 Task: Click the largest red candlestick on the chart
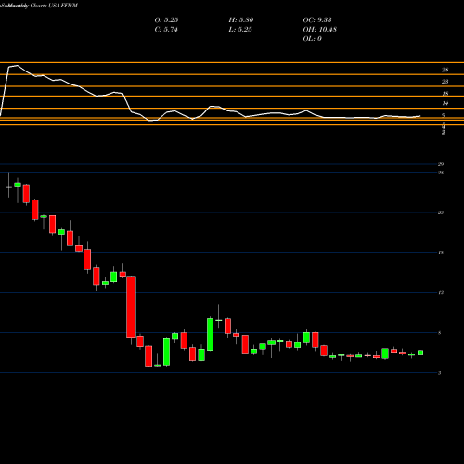131,306
